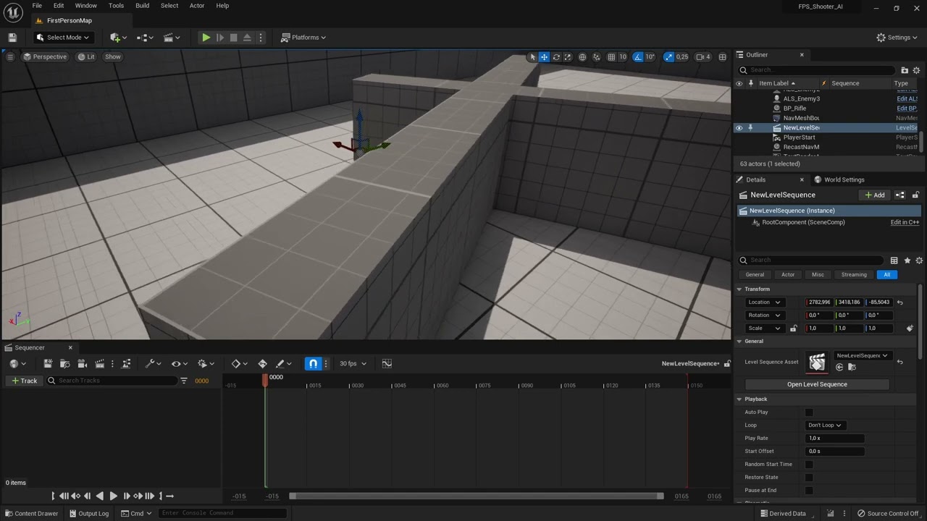Open Sequencer director blueprint icon
The height and width of the screenshot is (521, 927).
click(x=126, y=363)
